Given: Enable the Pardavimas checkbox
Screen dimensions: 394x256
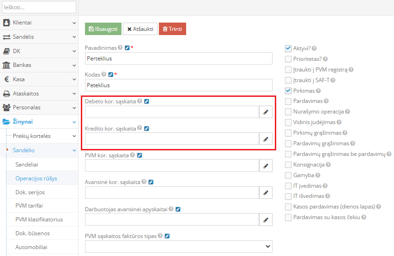Looking at the screenshot, I should click(289, 101).
